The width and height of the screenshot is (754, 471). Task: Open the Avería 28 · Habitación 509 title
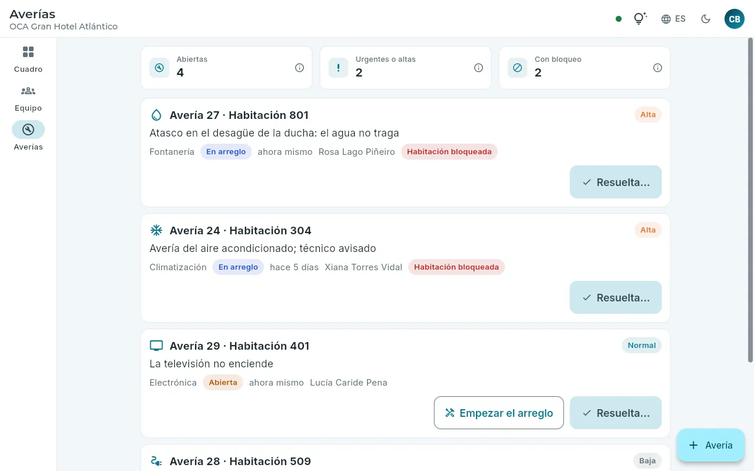tap(240, 461)
